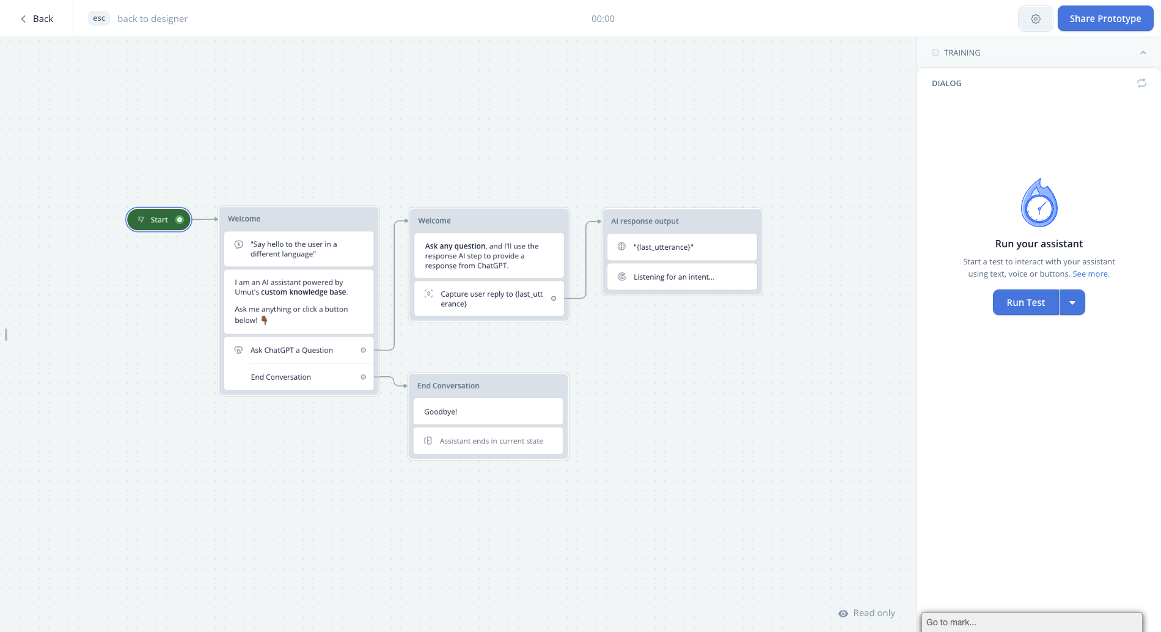Click the Share Prototype button
The width and height of the screenshot is (1161, 632).
(1105, 18)
